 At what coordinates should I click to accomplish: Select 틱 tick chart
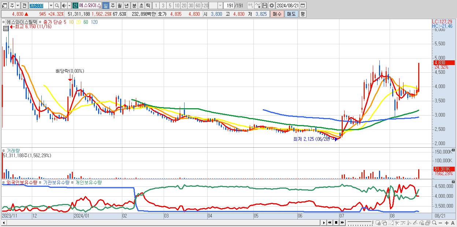pyautogui.click(x=148, y=5)
